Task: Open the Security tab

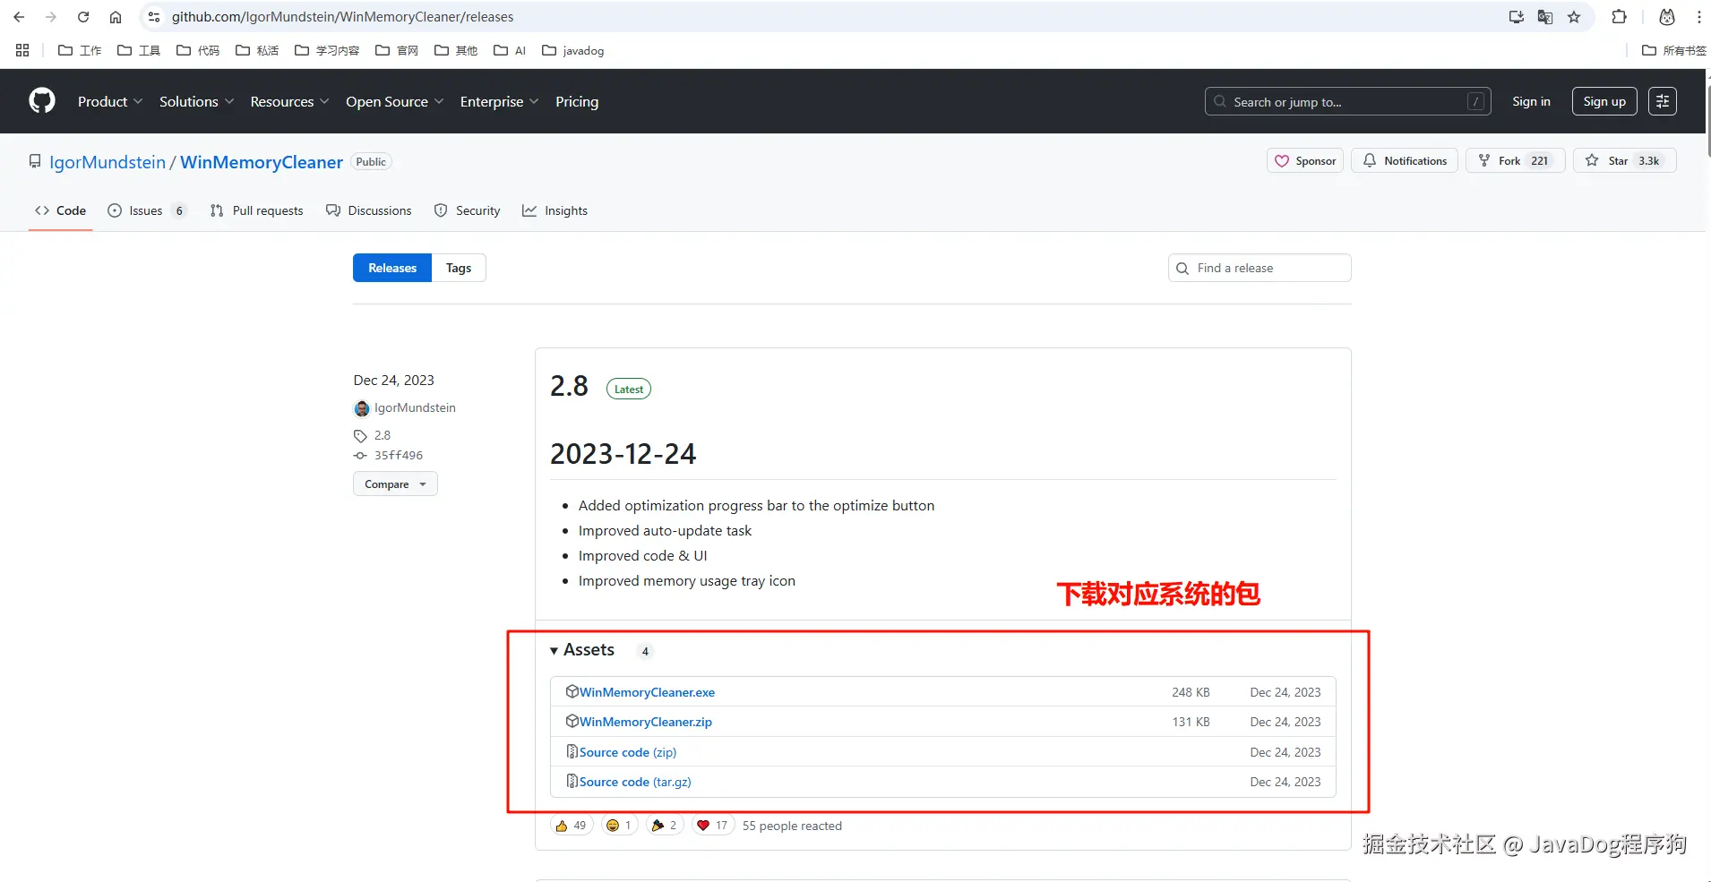Action: coord(467,210)
